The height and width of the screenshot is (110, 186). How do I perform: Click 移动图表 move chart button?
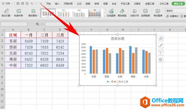158,13
